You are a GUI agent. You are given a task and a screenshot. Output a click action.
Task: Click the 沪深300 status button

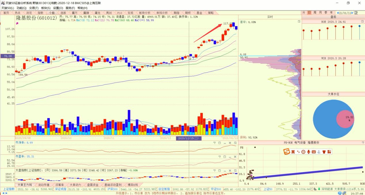(113, 189)
